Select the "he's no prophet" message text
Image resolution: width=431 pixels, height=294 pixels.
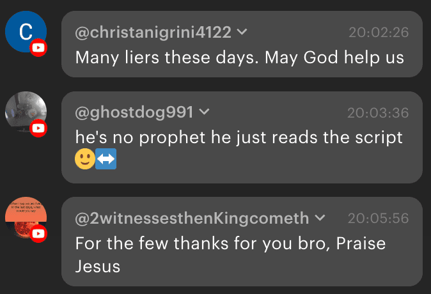(x=239, y=137)
